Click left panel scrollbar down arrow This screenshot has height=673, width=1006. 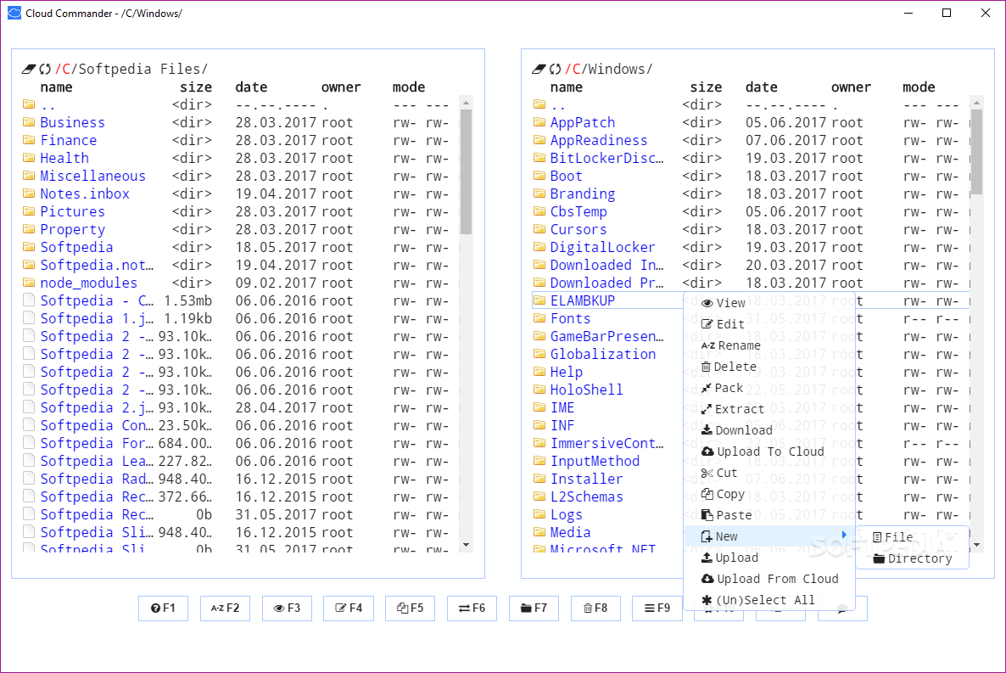(x=467, y=545)
